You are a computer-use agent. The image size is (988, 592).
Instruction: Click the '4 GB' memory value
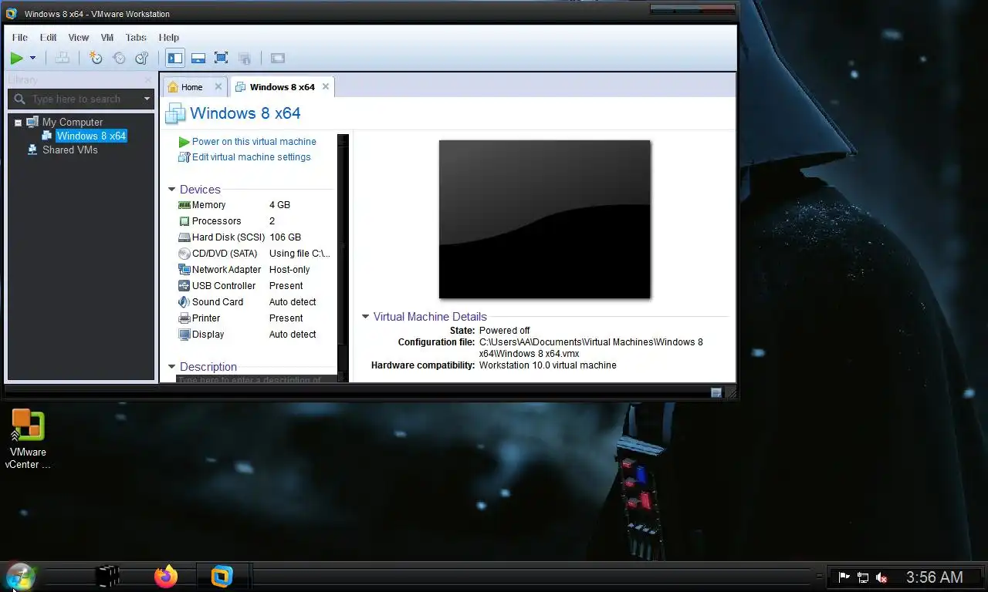tap(279, 205)
